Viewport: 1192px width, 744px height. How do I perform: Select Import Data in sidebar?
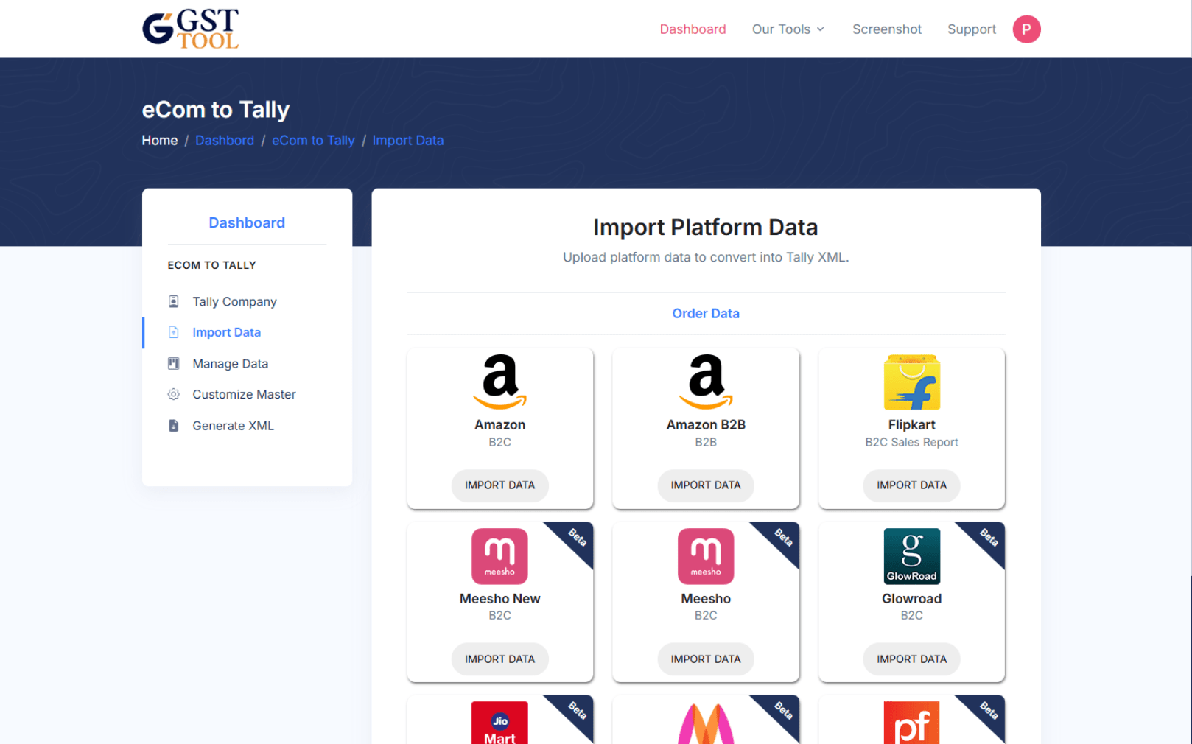(226, 332)
